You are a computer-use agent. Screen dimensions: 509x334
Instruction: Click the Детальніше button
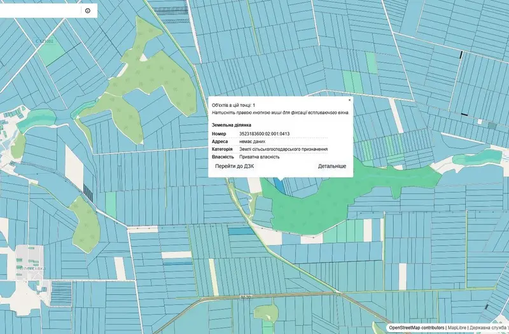[331, 166]
